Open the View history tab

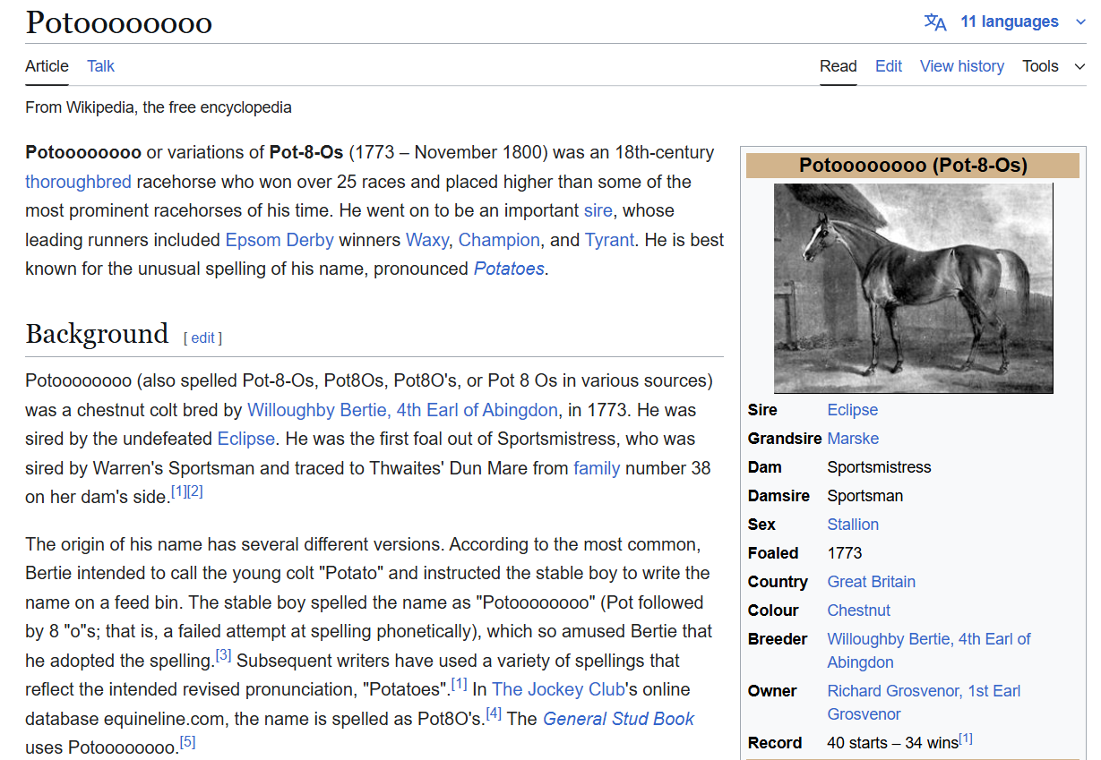click(x=962, y=66)
